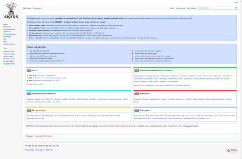This screenshot has height=159, width=242.
Task: Open Permanent link tool
Action: tap(8, 61)
